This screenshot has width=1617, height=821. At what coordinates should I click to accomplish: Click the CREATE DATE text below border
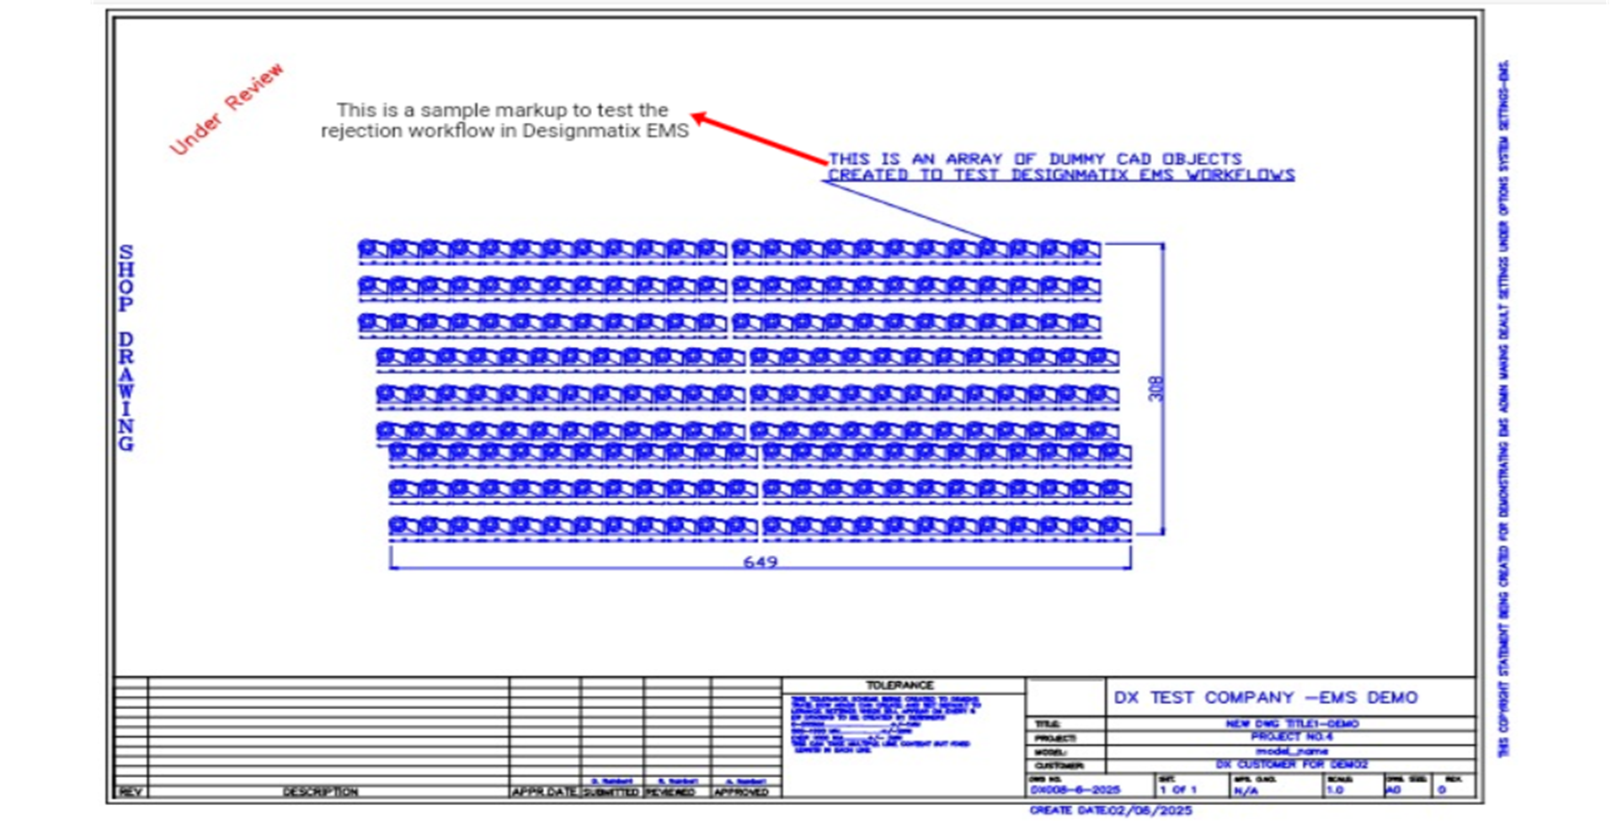coord(1110,810)
